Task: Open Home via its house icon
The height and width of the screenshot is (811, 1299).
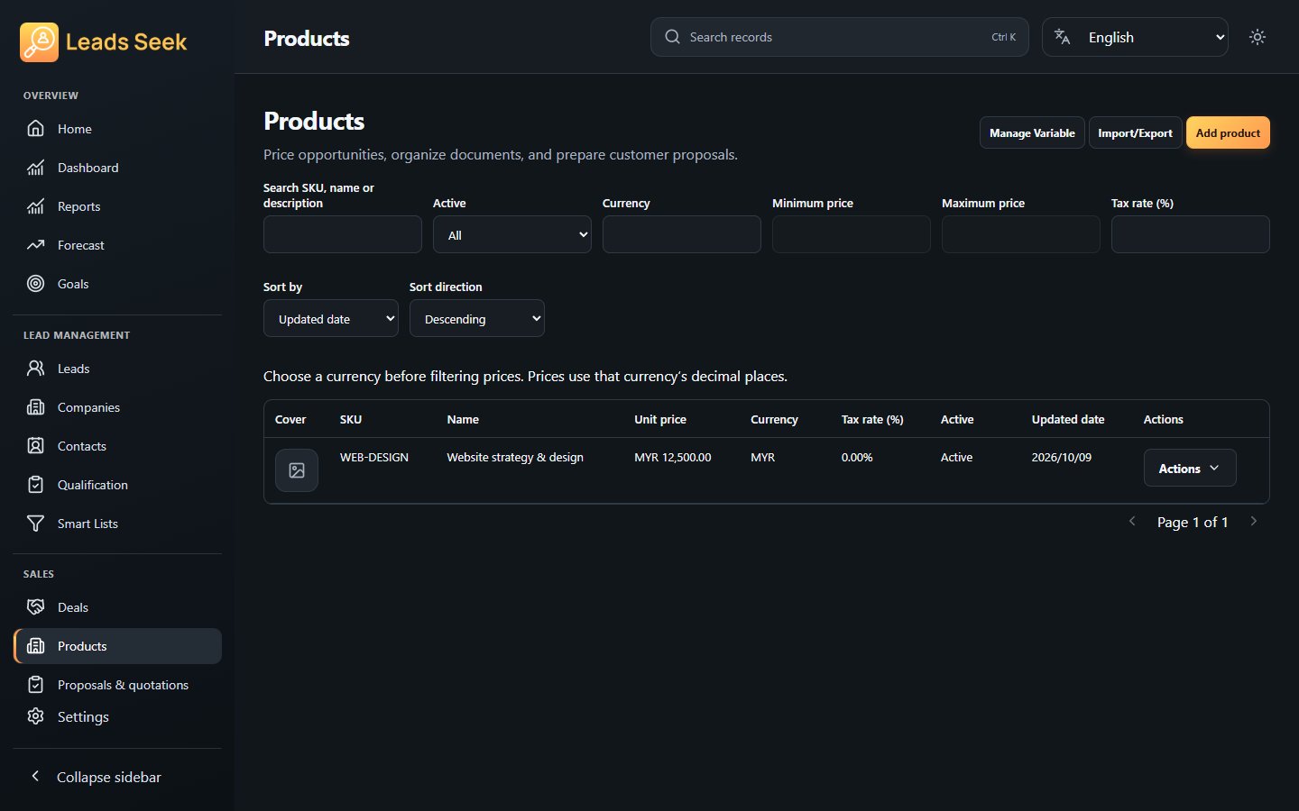Action: click(x=36, y=129)
